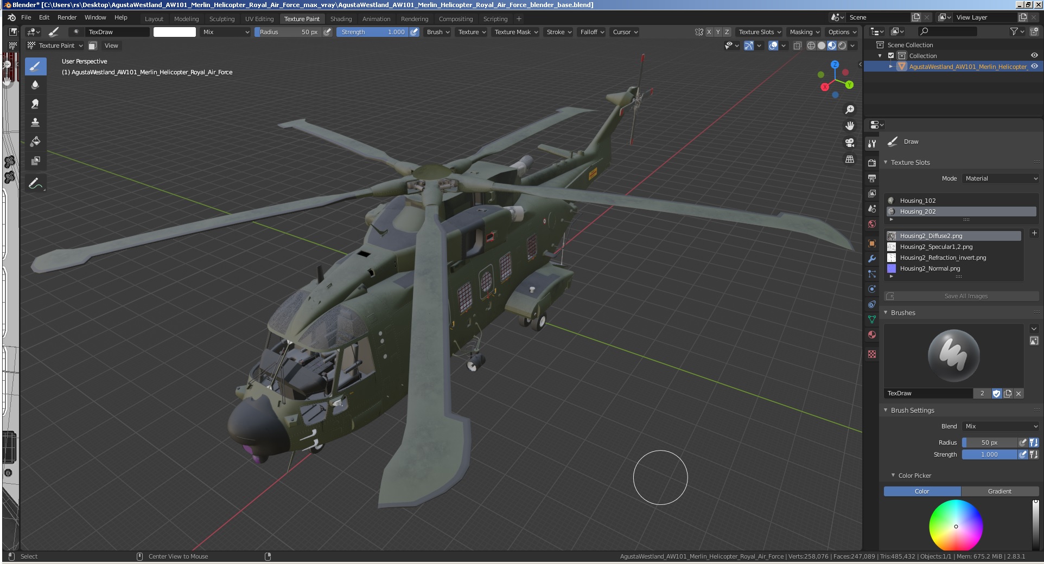Open Texture checker properties tab
The width and height of the screenshot is (1044, 564).
coord(872,354)
